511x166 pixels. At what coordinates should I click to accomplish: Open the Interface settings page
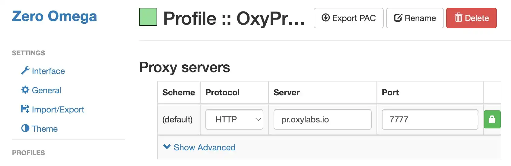point(48,71)
